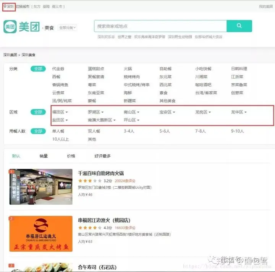Screen dimensions: 275x272
Task: Filter by 江浙菜 category
Action: (237, 77)
